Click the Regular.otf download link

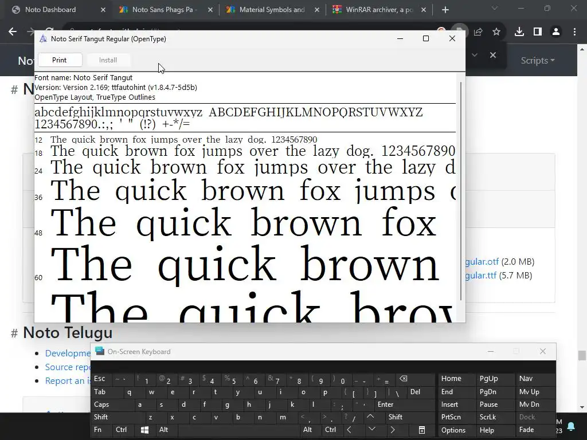click(x=482, y=261)
